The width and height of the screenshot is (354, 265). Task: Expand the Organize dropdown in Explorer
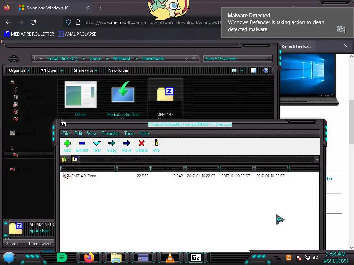pyautogui.click(x=19, y=70)
